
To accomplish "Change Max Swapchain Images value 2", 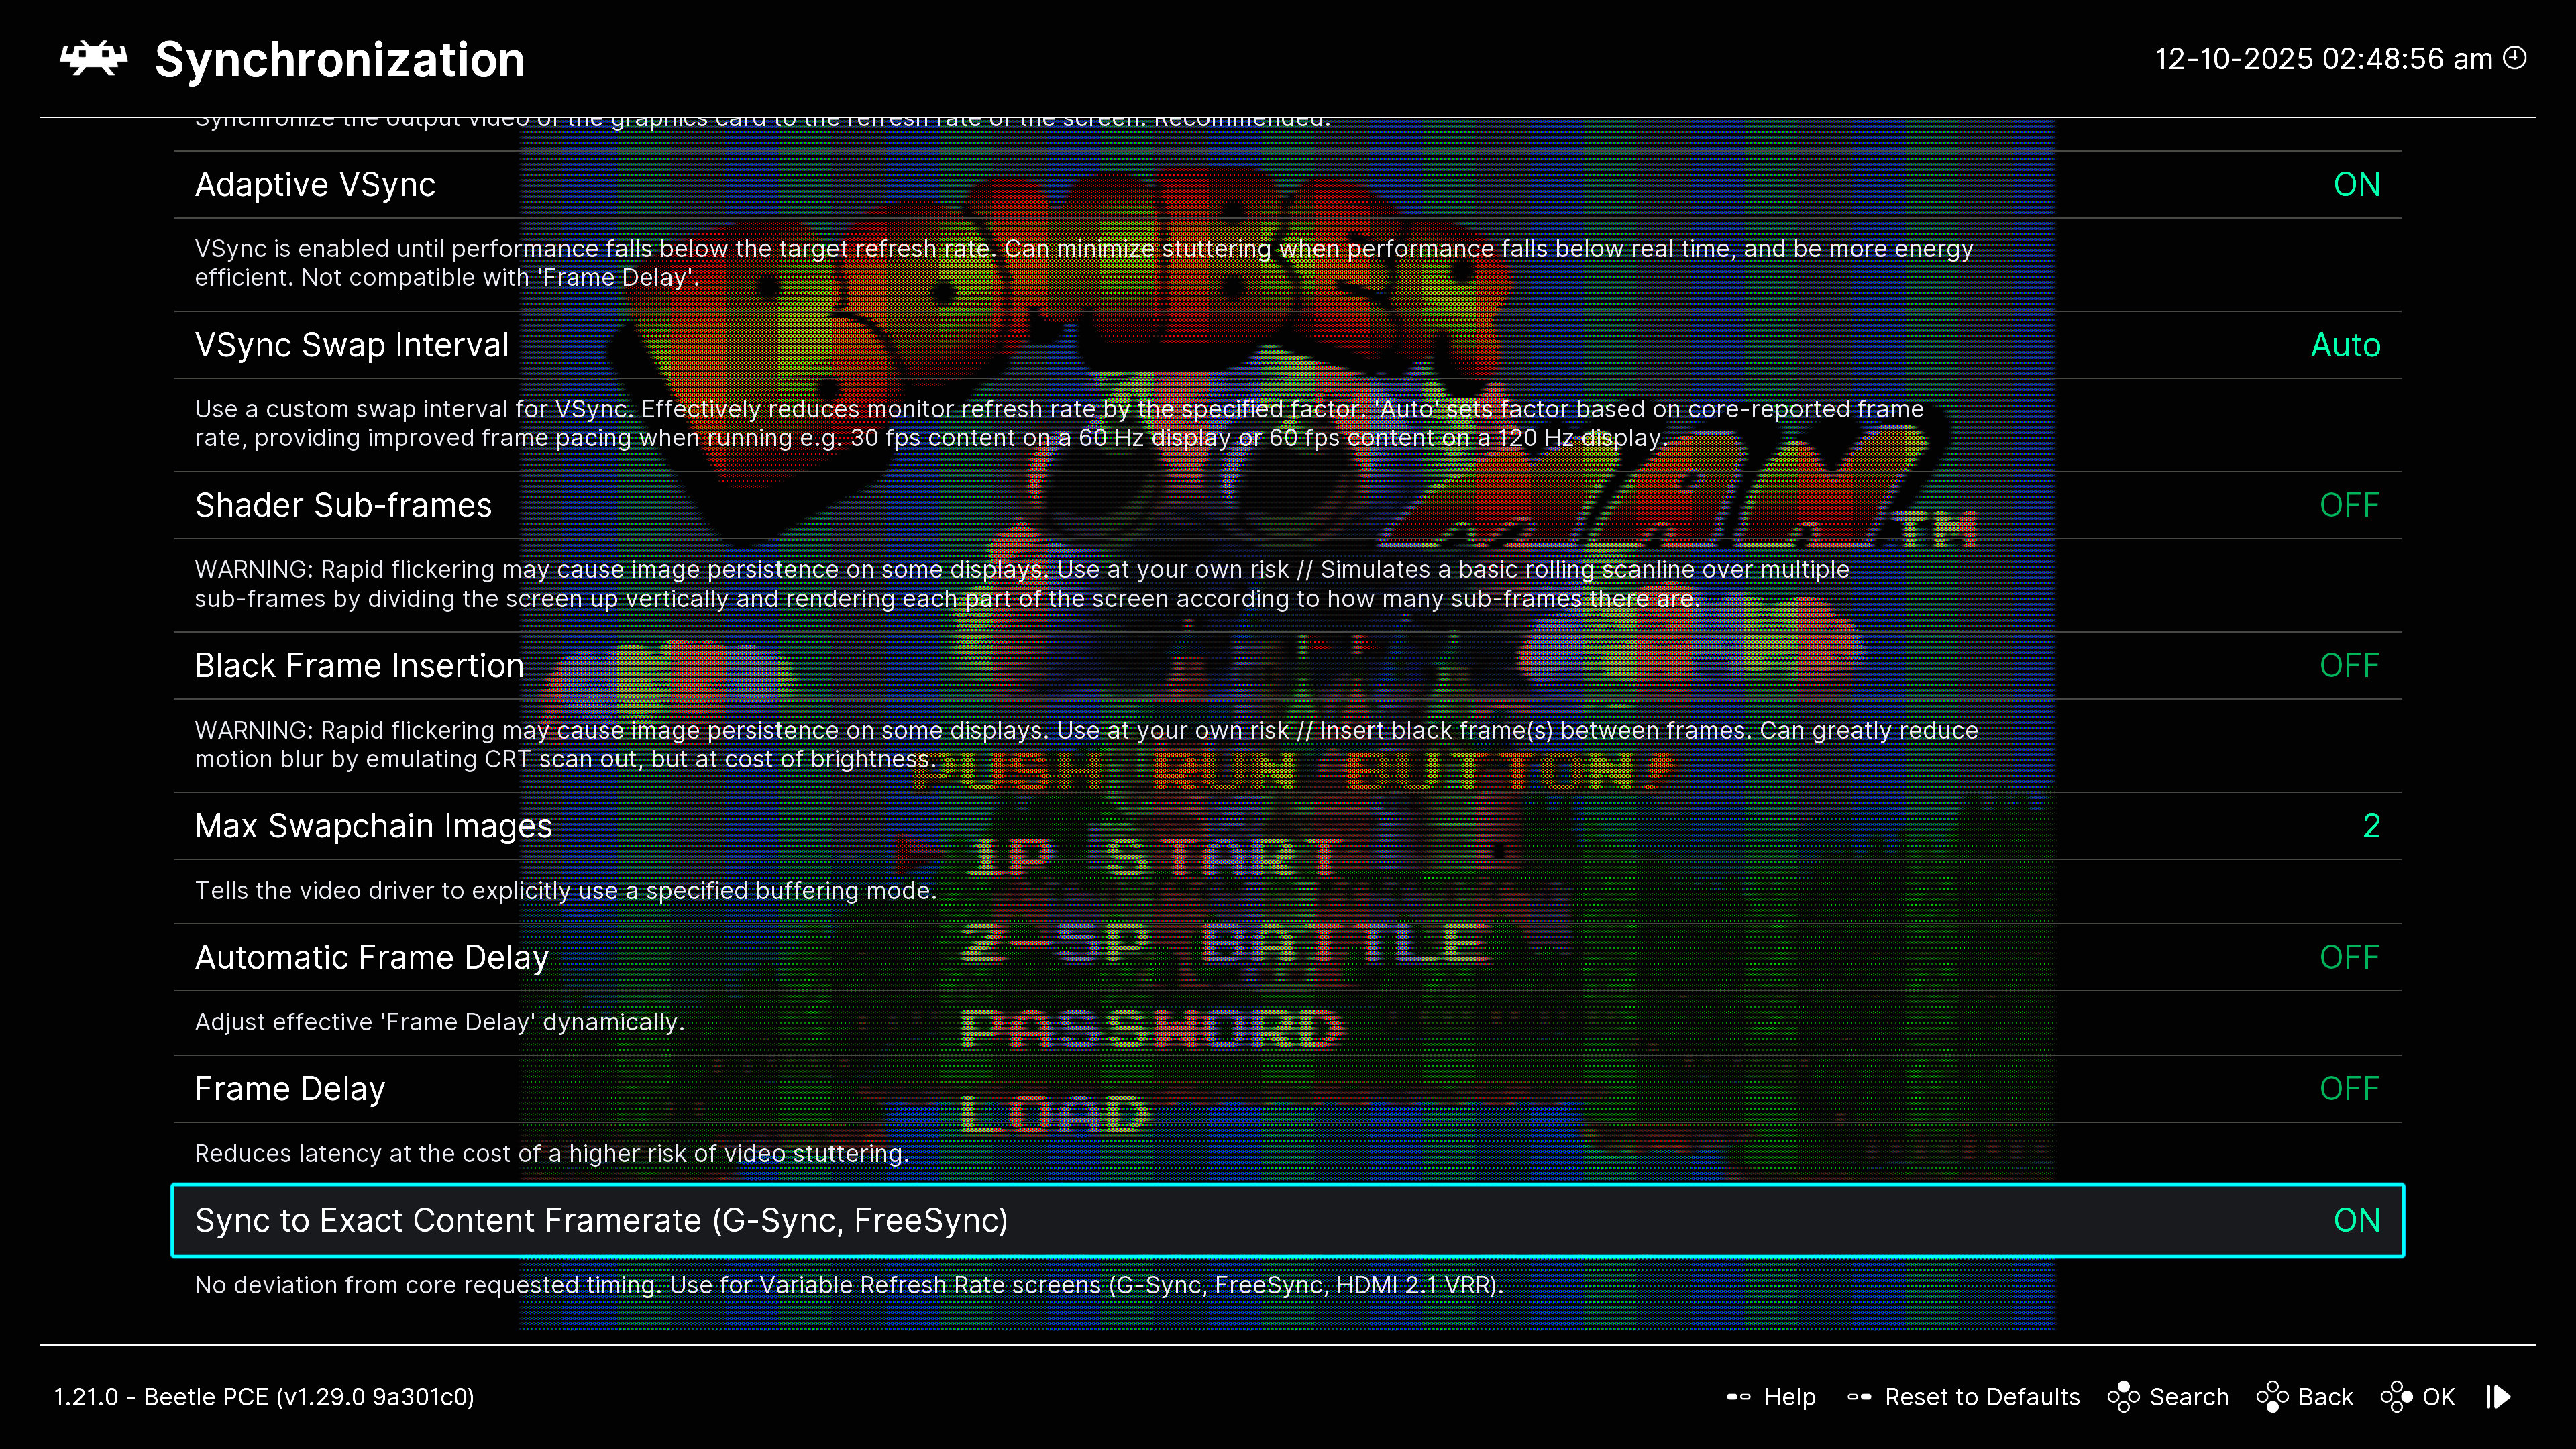I will point(2370,826).
